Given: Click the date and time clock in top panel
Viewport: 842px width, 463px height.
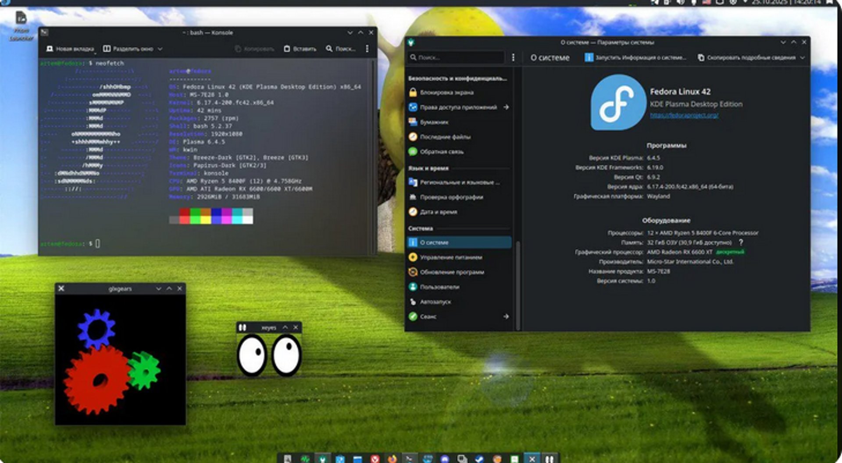Looking at the screenshot, I should click(787, 2).
